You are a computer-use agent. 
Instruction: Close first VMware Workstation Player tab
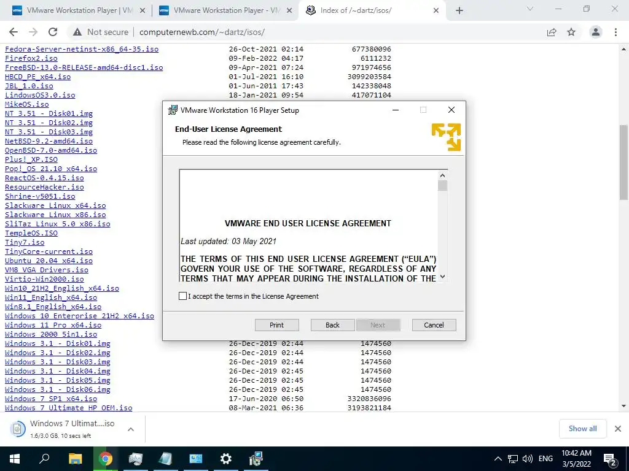[x=142, y=10]
